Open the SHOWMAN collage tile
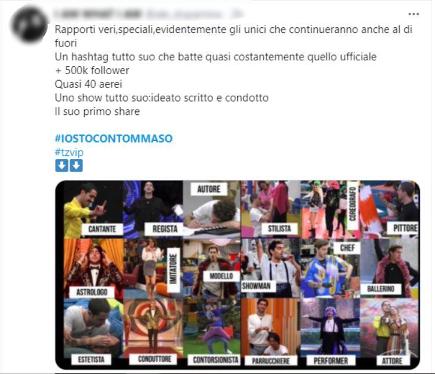 point(270,268)
